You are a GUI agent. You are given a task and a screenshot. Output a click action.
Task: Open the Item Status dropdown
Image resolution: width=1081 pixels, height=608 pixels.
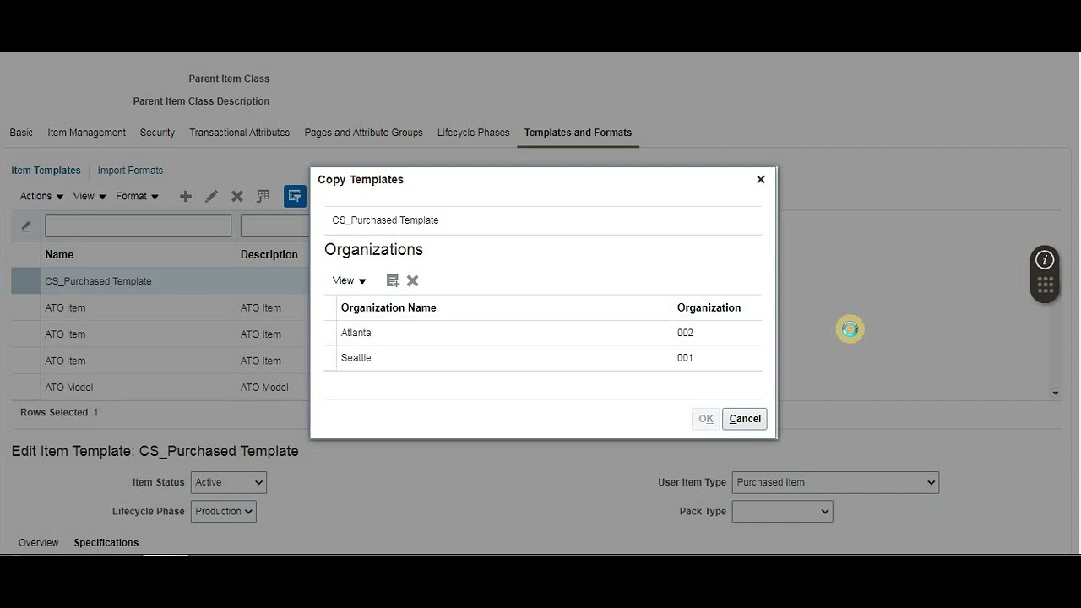coord(229,482)
